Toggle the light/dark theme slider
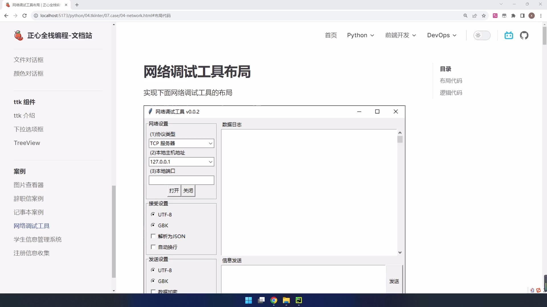547x307 pixels. (x=482, y=35)
